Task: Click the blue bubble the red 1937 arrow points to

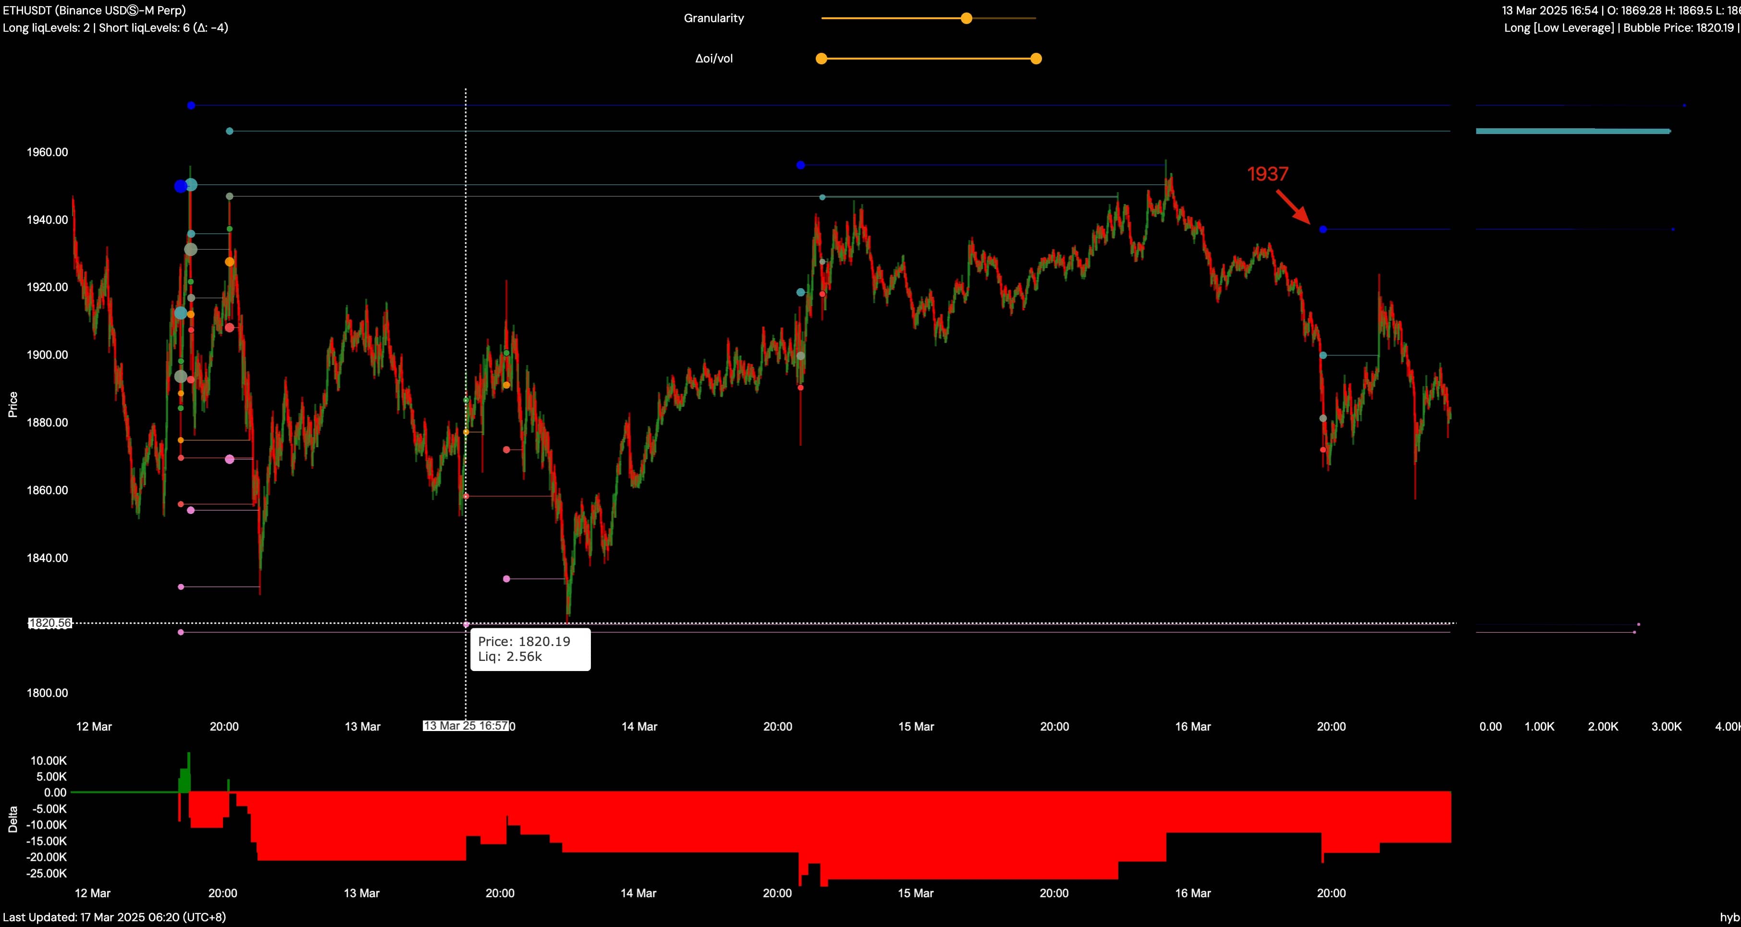Action: tap(1323, 230)
